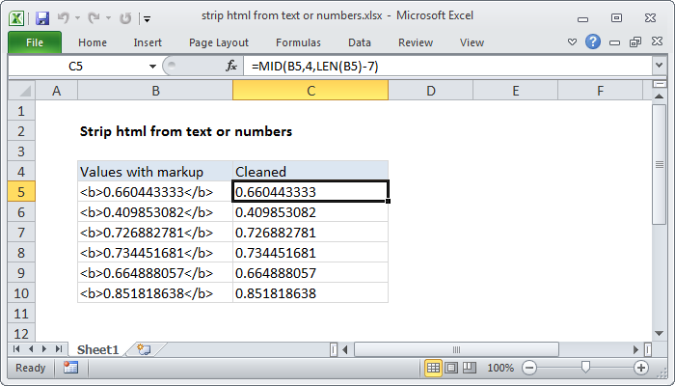The image size is (675, 386).
Task: Click the 'Cleaned' header cell
Action: (310, 172)
